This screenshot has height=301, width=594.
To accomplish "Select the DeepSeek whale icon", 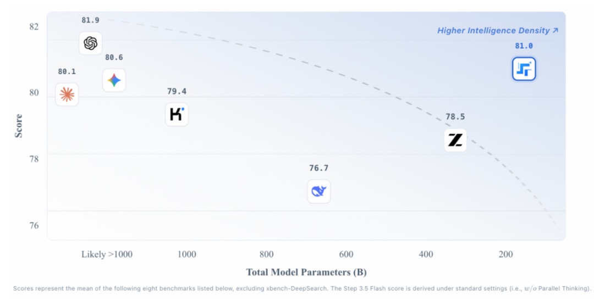I will tap(318, 191).
